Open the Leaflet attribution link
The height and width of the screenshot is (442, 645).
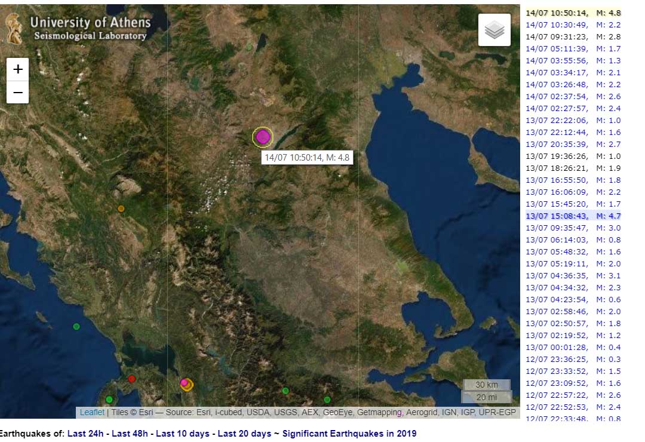pos(92,412)
